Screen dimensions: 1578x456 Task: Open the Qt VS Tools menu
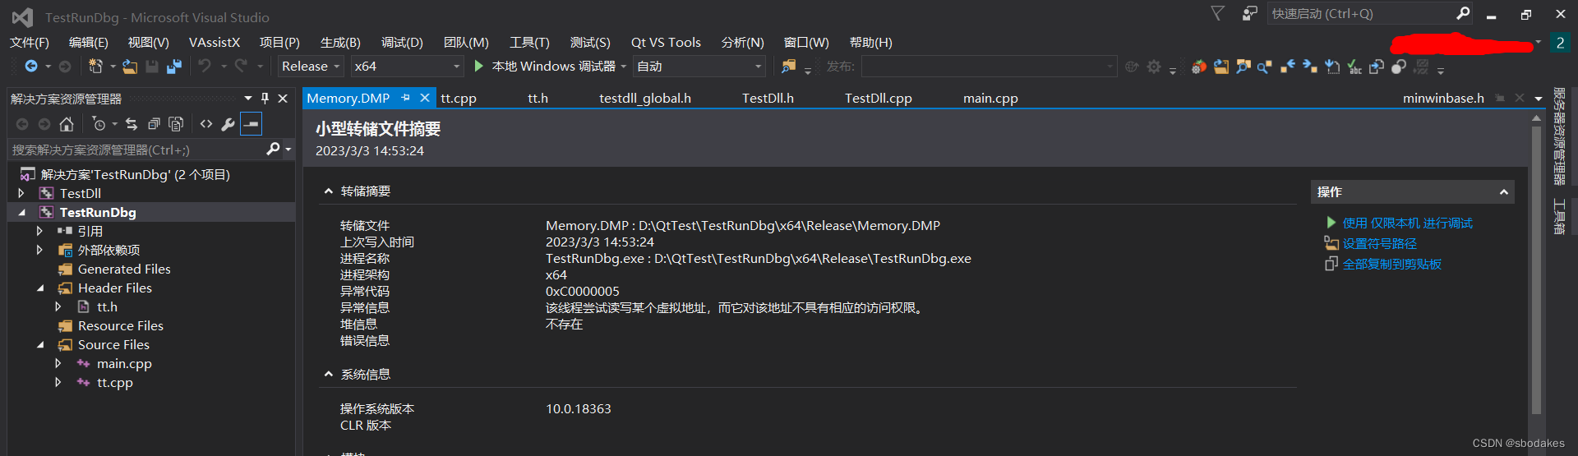(666, 43)
